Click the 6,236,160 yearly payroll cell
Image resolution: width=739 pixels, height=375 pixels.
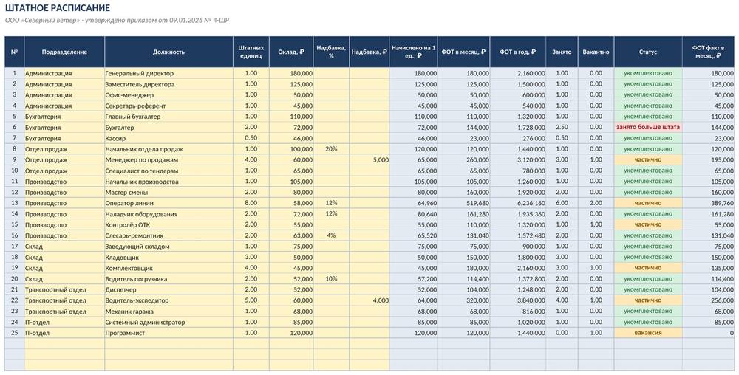[518, 203]
